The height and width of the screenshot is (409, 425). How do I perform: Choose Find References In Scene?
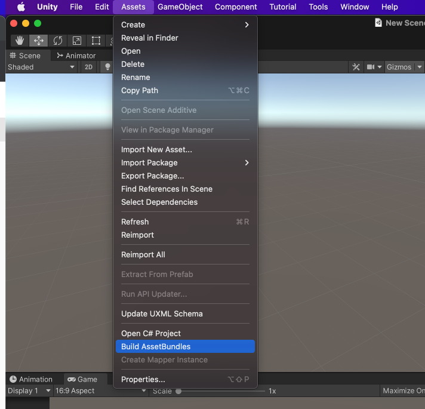click(185, 189)
